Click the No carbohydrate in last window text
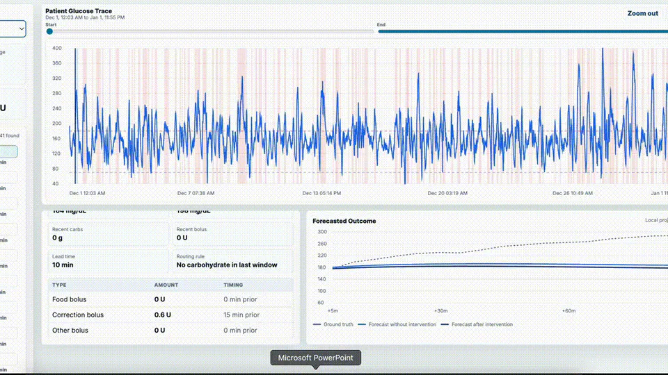Screen dimensions: 668x375 227,265
